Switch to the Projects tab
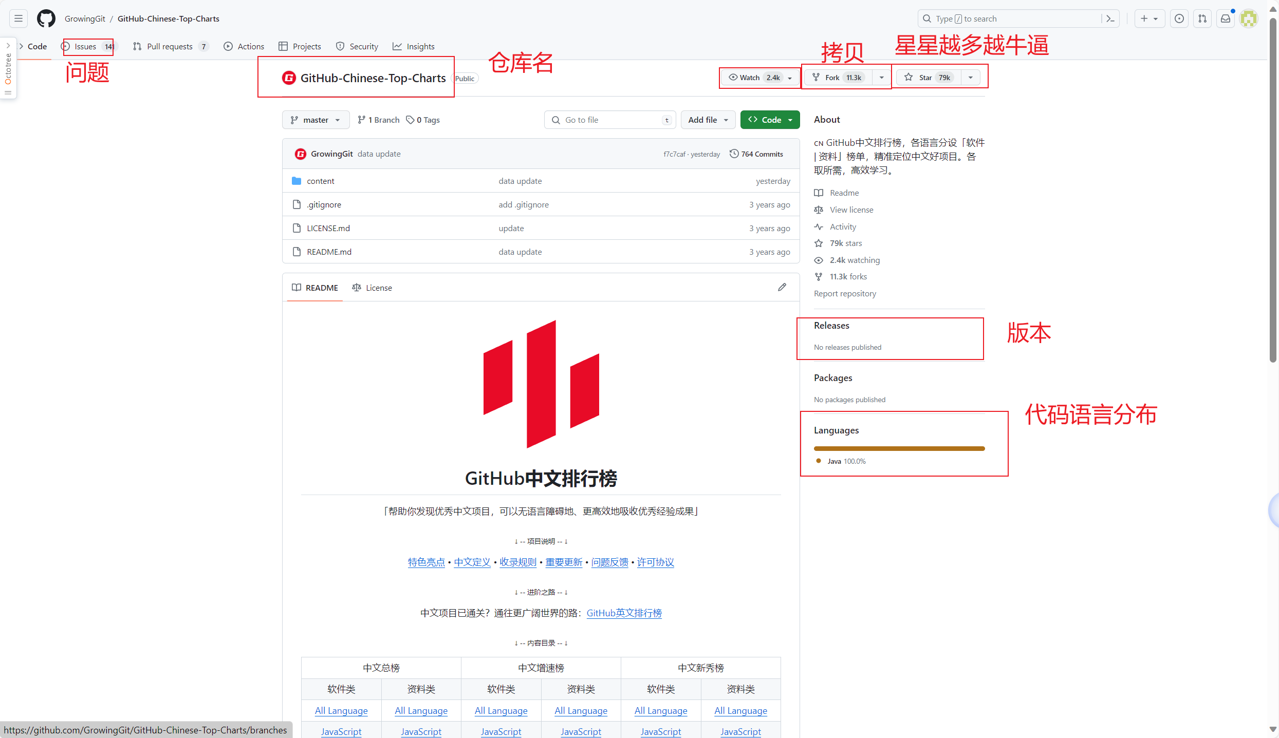Image resolution: width=1279 pixels, height=738 pixels. pyautogui.click(x=300, y=46)
